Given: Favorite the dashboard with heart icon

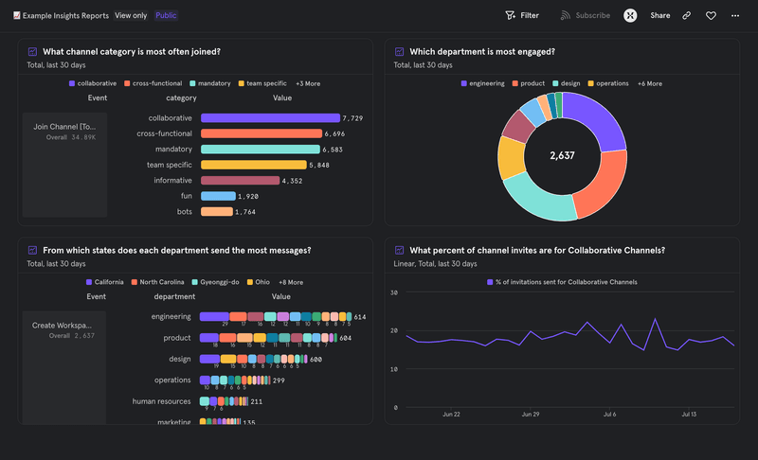Looking at the screenshot, I should [x=711, y=16].
